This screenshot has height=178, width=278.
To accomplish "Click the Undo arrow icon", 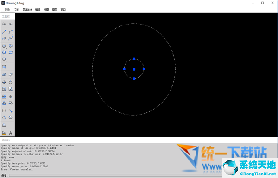I will pyautogui.click(x=4, y=24).
